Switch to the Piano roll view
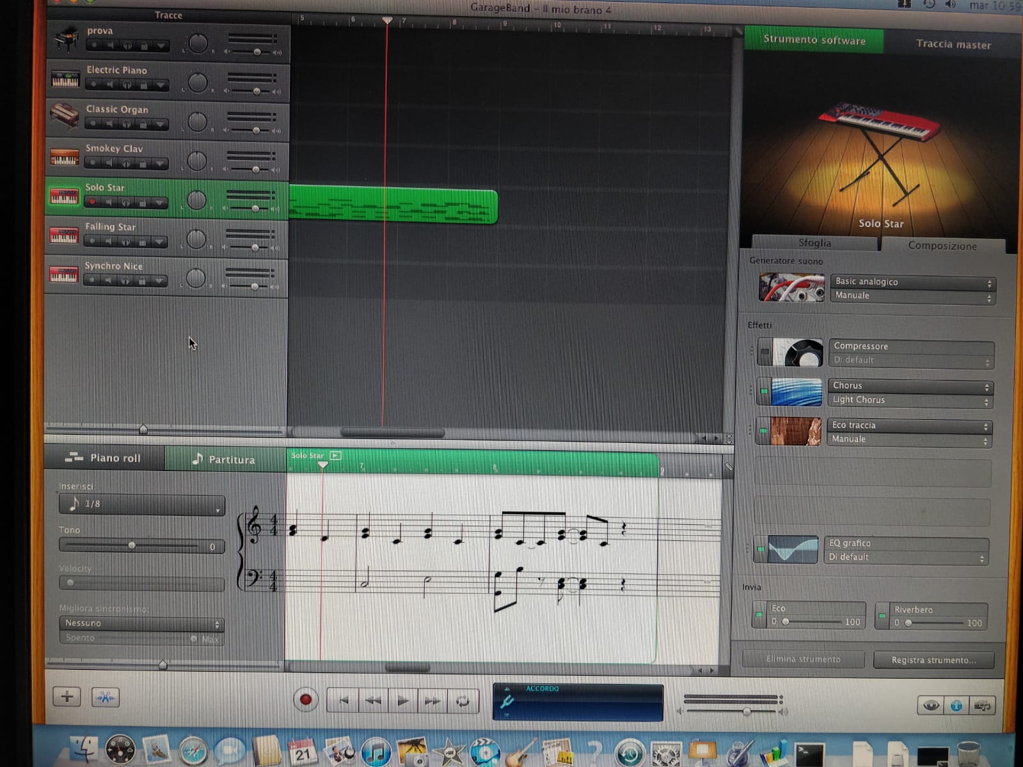This screenshot has height=767, width=1023. click(104, 458)
